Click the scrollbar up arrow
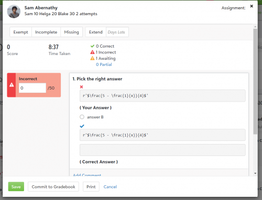 [x=255, y=27]
